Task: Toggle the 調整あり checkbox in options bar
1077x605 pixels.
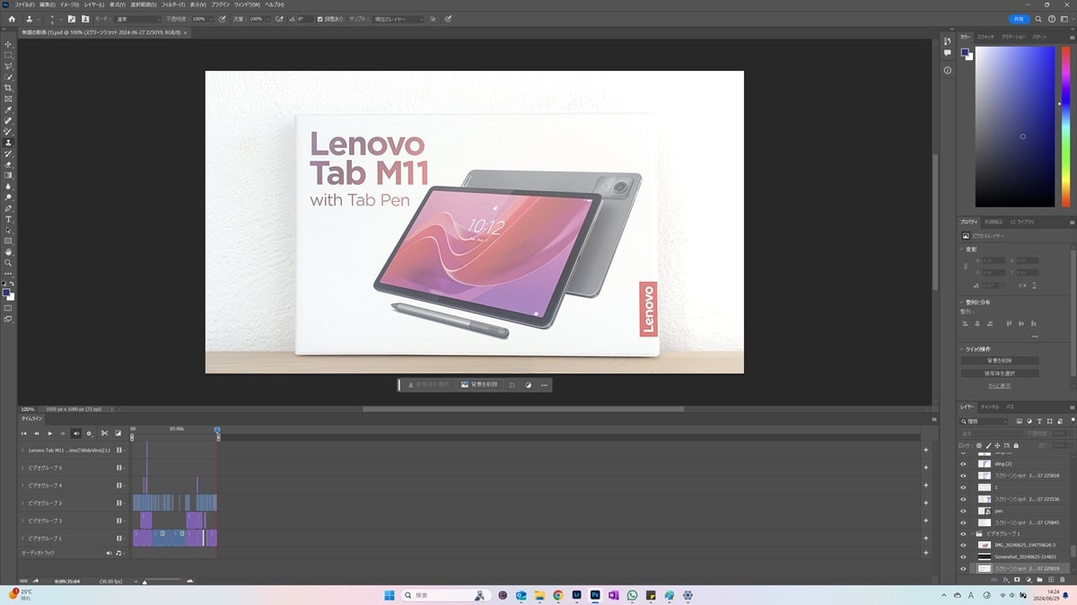Action: [x=320, y=19]
